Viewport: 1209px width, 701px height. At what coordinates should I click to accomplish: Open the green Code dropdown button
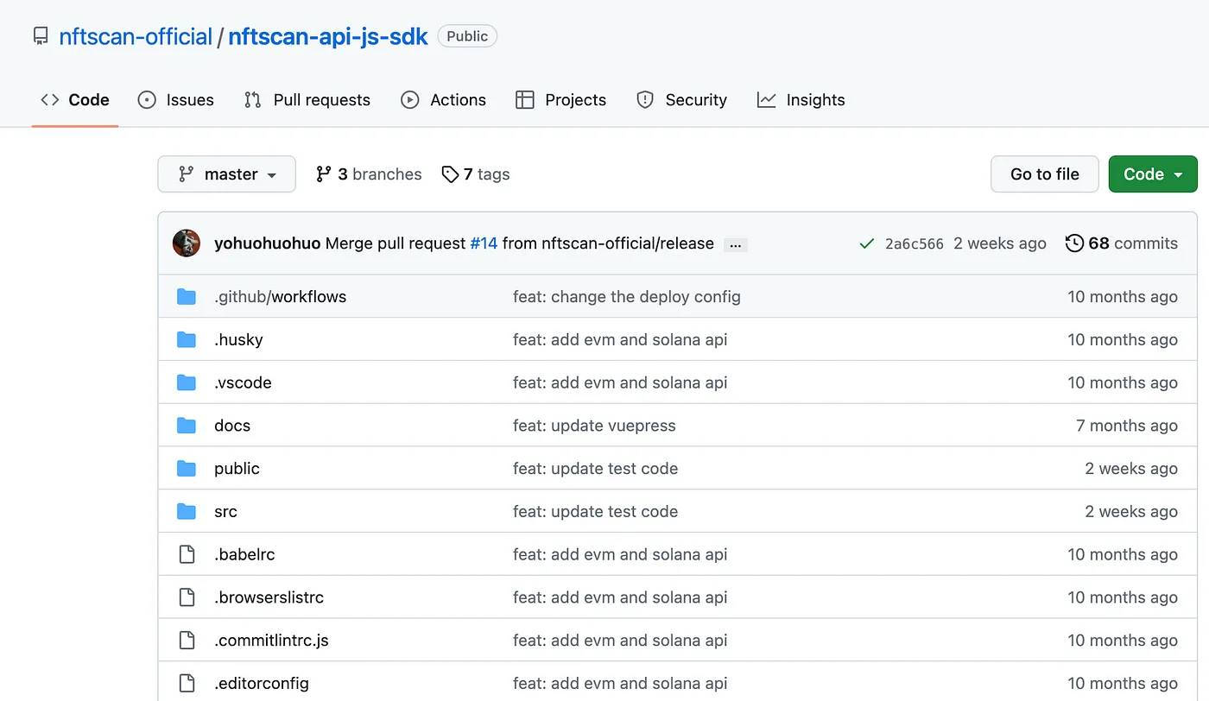[1153, 174]
